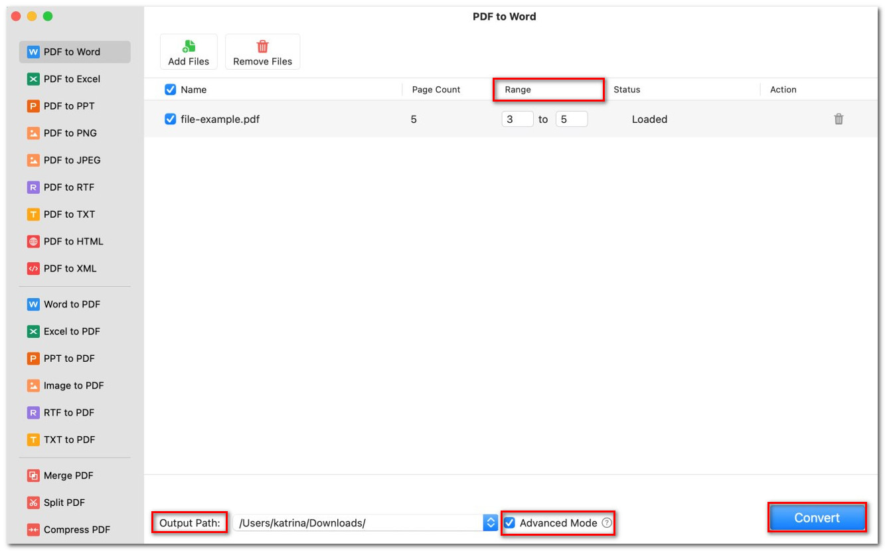Open the PDF to PPT converter
Screen dimensions: 885x551
coord(69,106)
